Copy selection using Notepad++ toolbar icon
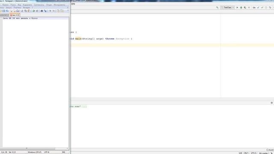This screenshot has width=274, height=154. 26,11
